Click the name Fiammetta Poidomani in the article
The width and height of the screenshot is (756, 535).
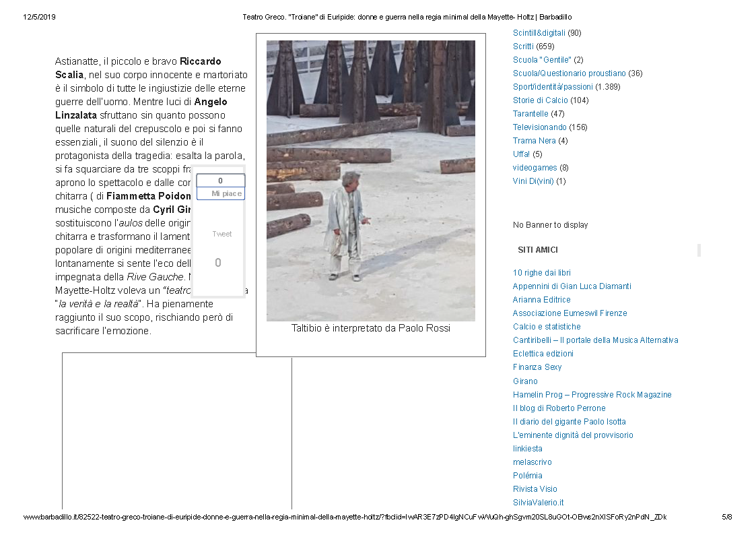pos(149,196)
